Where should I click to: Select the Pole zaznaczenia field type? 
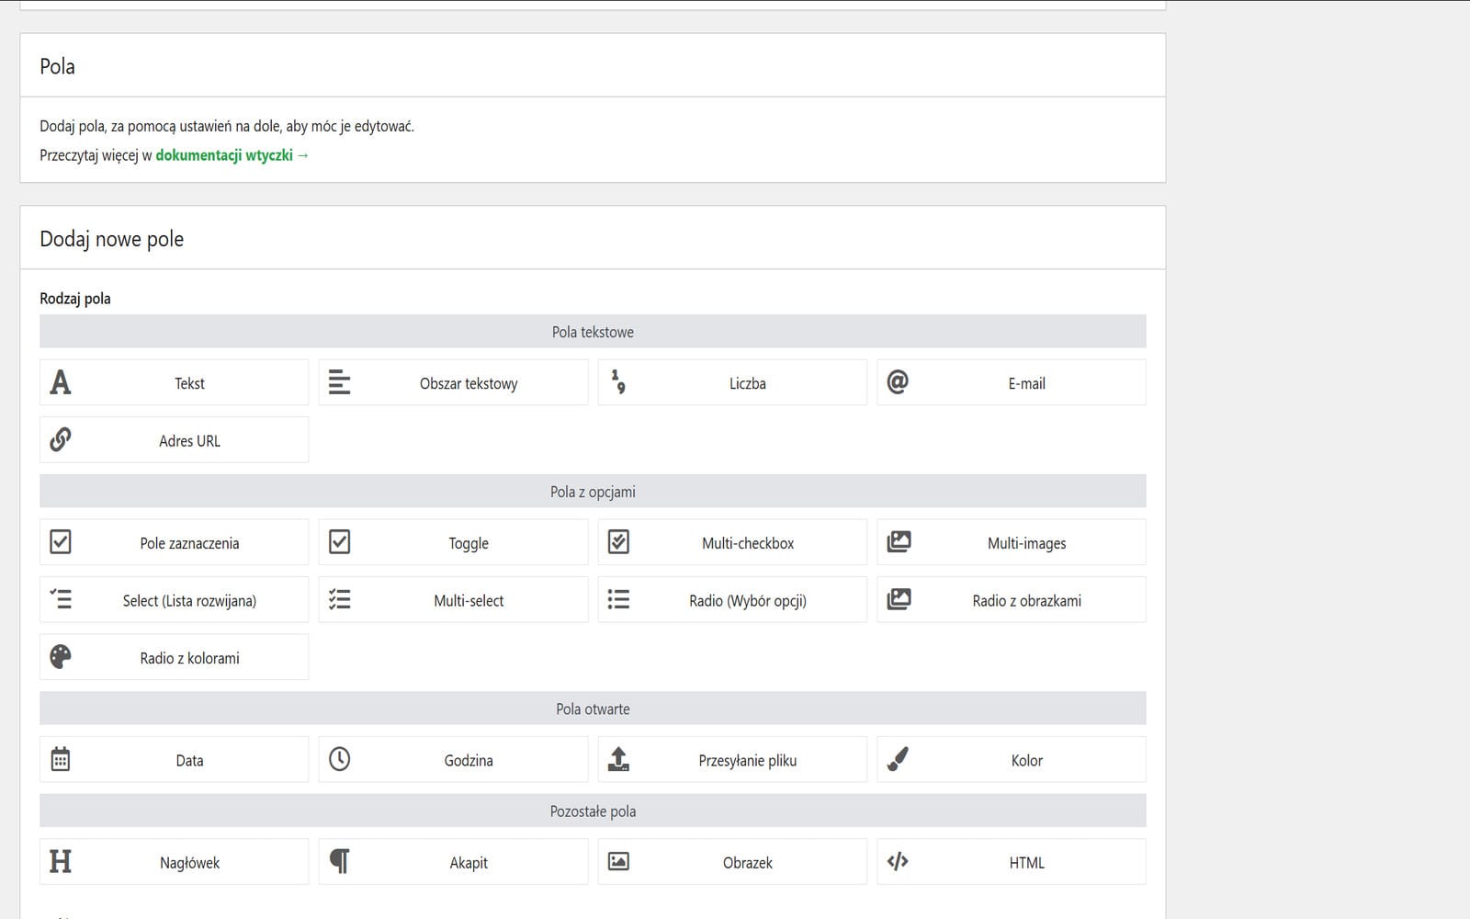[x=174, y=542]
